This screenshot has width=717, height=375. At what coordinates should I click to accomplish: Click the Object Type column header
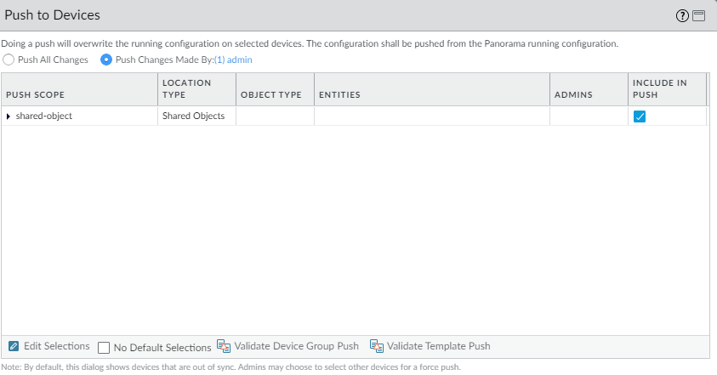click(271, 94)
